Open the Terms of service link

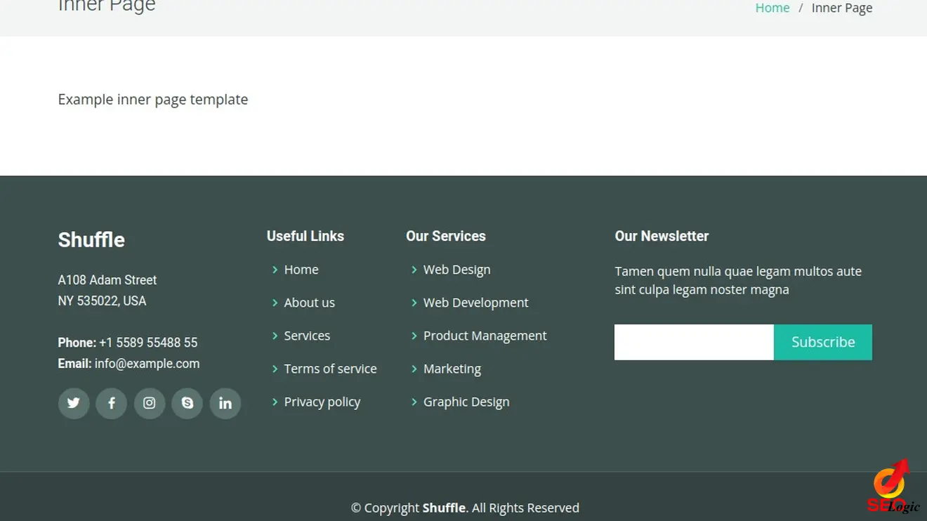(330, 369)
